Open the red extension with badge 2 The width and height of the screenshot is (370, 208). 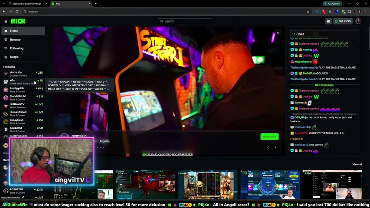pyautogui.click(x=324, y=12)
